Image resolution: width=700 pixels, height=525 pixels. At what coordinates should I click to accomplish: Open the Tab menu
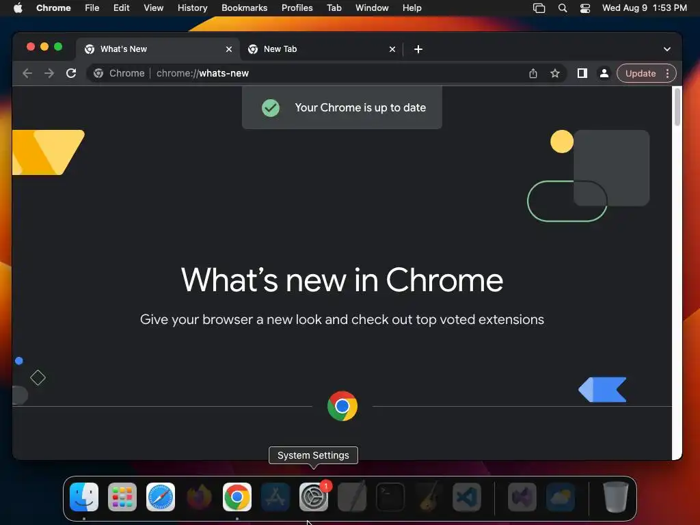pyautogui.click(x=334, y=8)
